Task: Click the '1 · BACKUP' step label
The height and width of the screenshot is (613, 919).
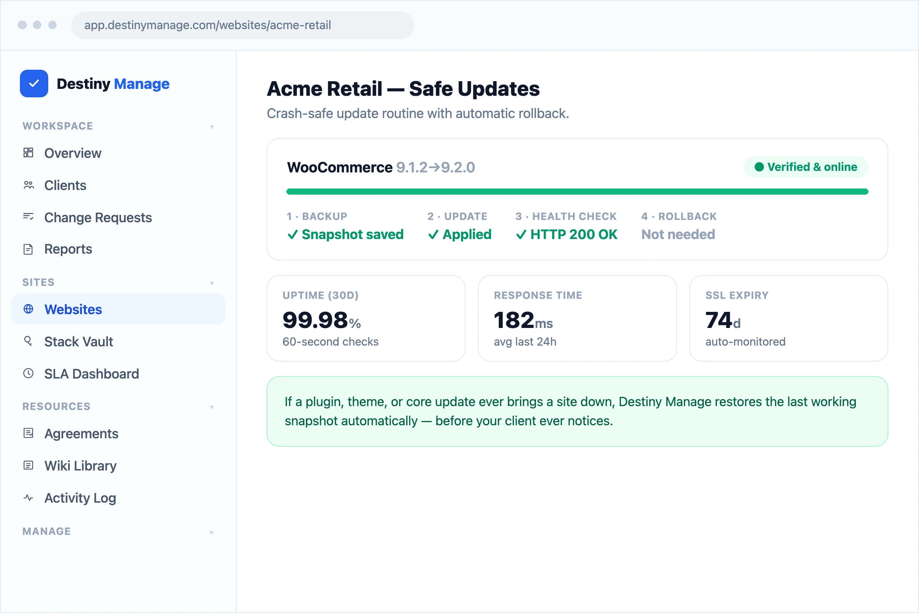Action: (x=317, y=216)
